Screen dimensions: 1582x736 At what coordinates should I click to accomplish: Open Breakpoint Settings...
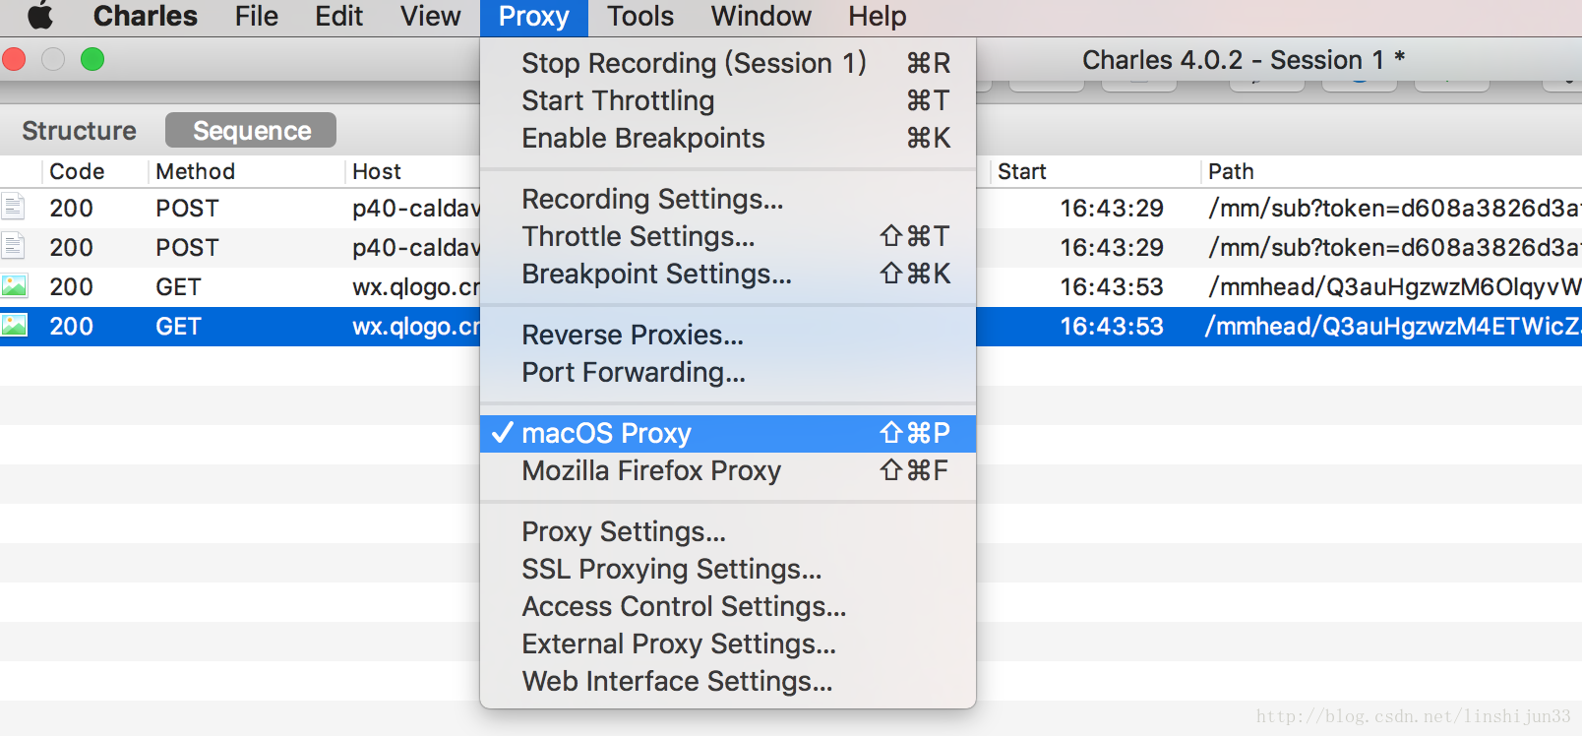[728, 274]
